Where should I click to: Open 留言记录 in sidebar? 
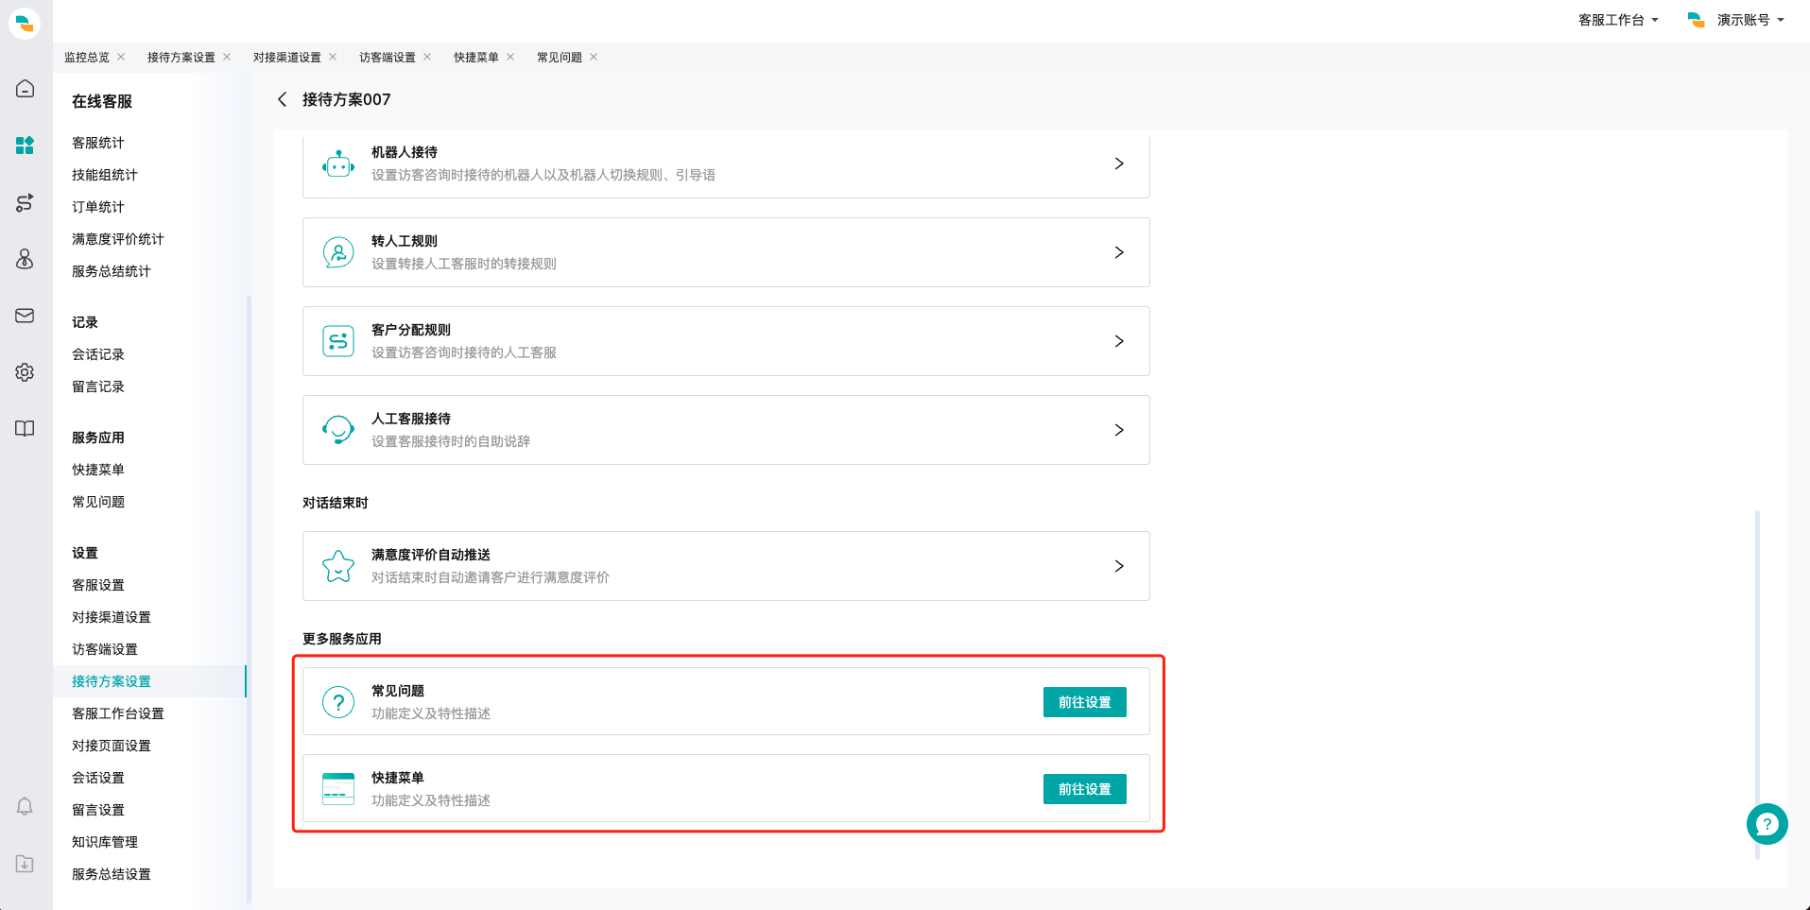click(x=98, y=386)
